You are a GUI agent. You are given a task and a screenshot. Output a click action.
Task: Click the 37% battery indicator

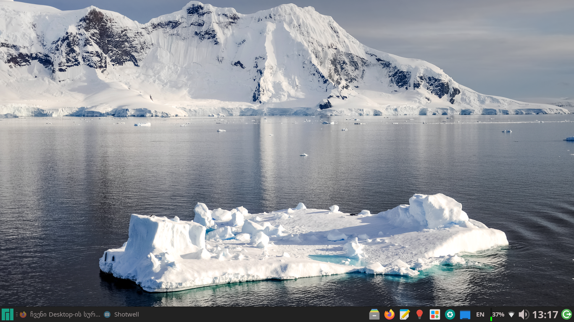[x=498, y=314]
